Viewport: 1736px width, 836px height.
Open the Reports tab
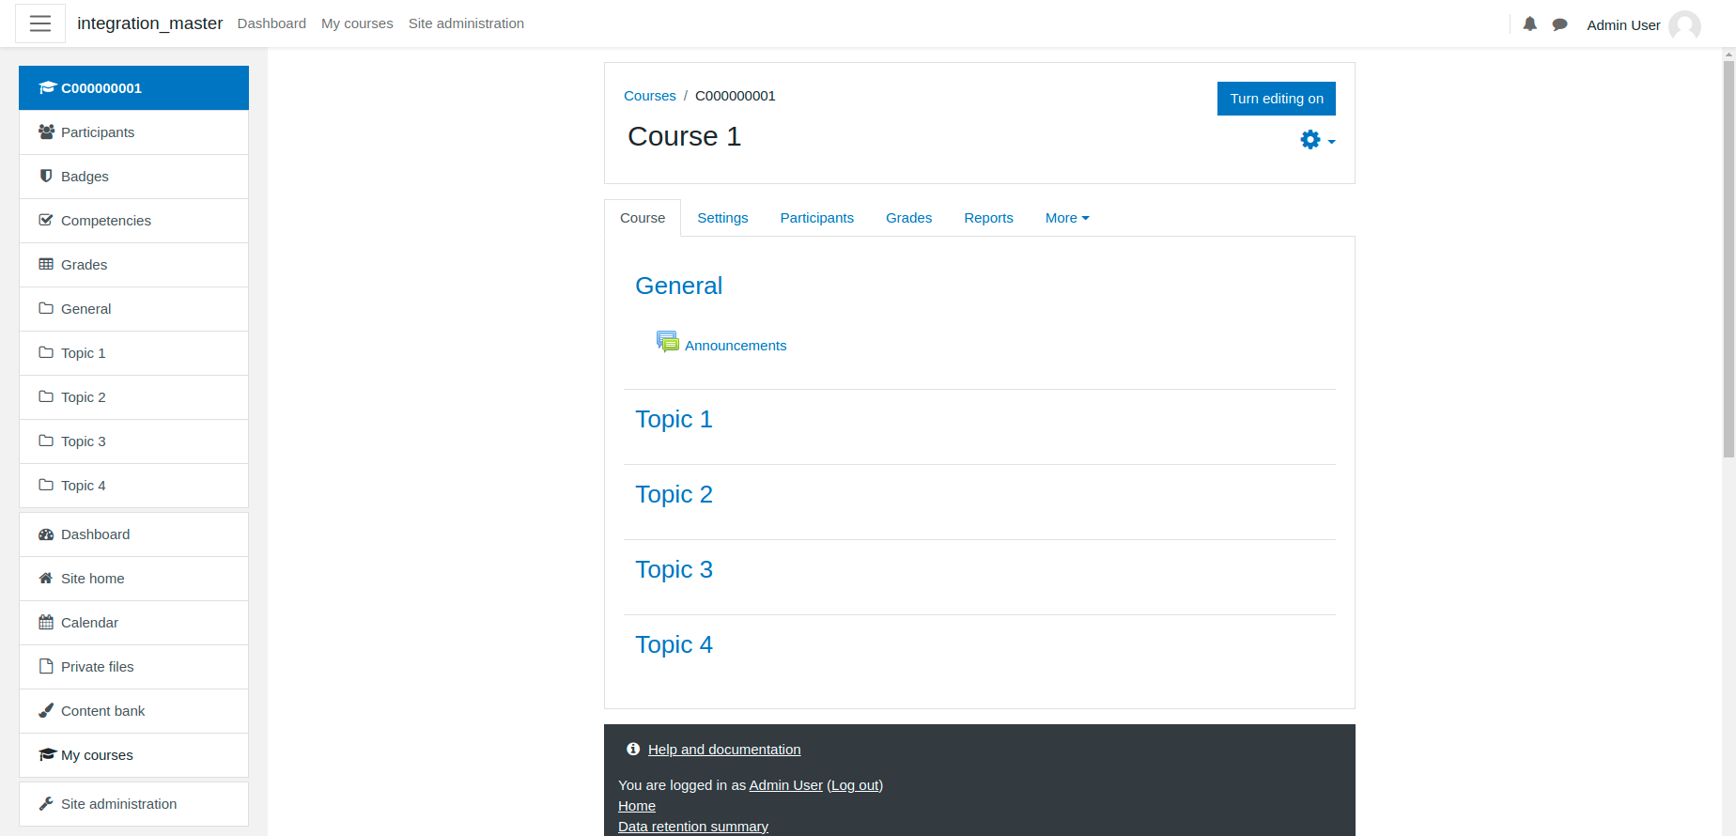click(988, 218)
